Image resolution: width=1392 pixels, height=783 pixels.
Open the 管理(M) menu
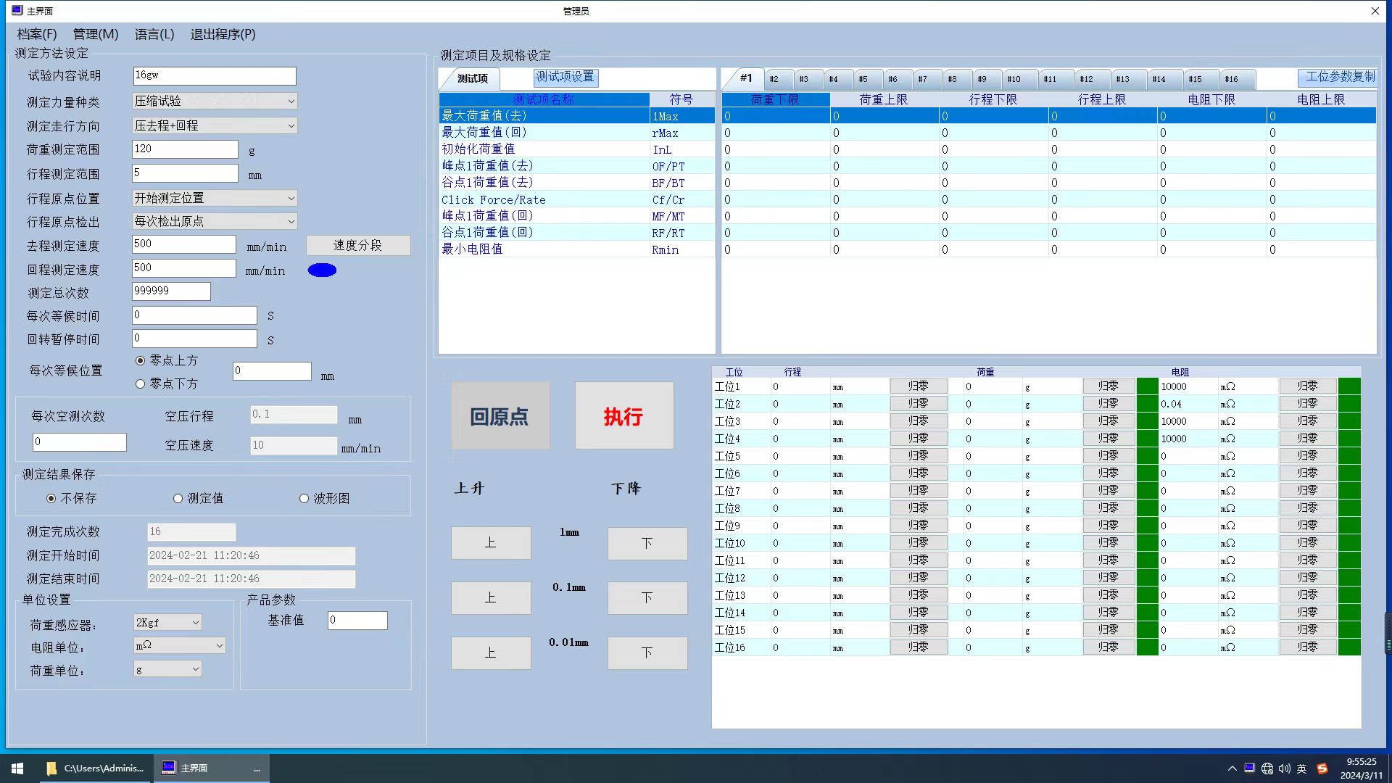95,34
